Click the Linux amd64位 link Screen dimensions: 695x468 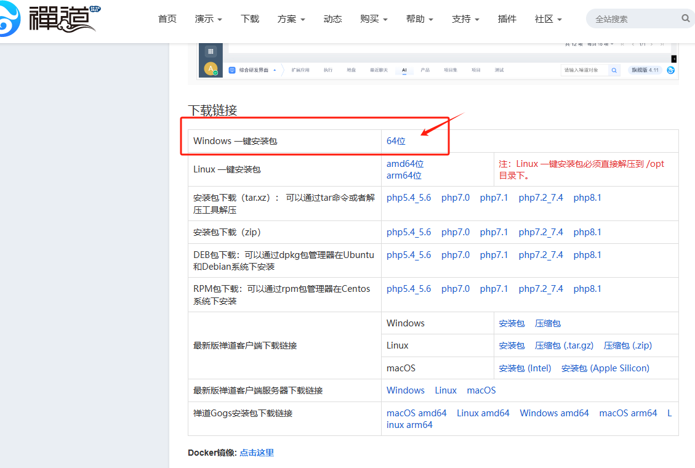(x=404, y=164)
